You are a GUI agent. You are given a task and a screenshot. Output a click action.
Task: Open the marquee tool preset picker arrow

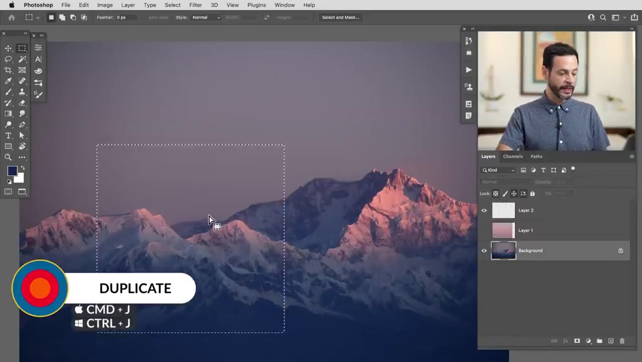pyautogui.click(x=37, y=18)
